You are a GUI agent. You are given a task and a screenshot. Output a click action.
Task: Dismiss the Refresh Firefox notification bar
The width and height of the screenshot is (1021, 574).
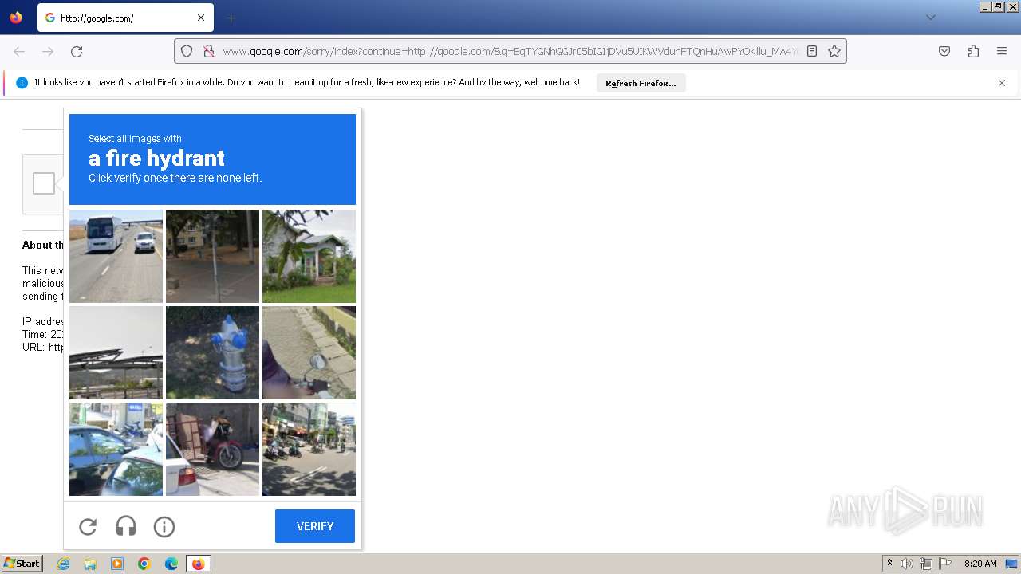1002,83
